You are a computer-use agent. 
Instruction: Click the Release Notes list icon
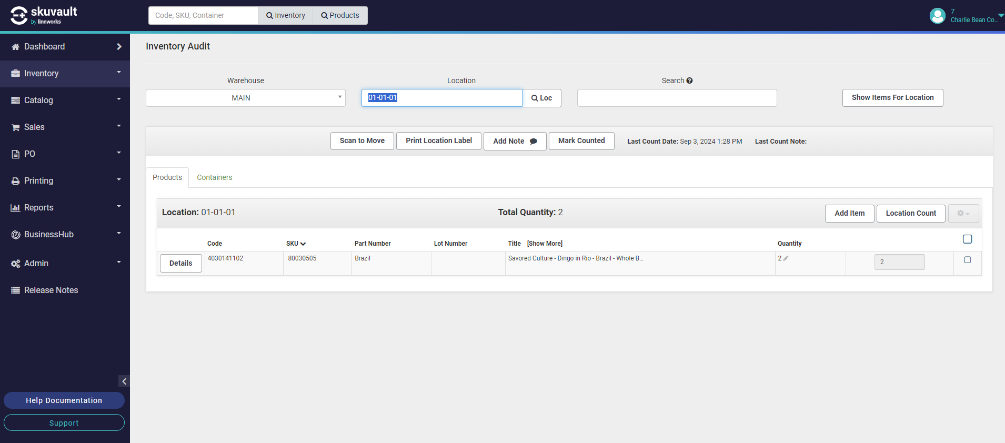point(15,290)
